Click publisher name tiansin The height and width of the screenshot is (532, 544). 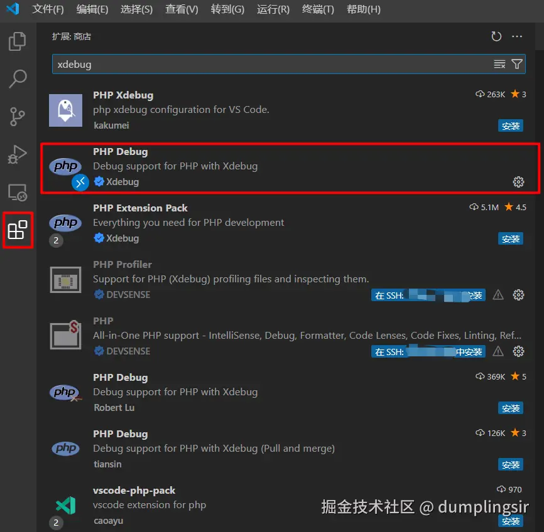107,464
